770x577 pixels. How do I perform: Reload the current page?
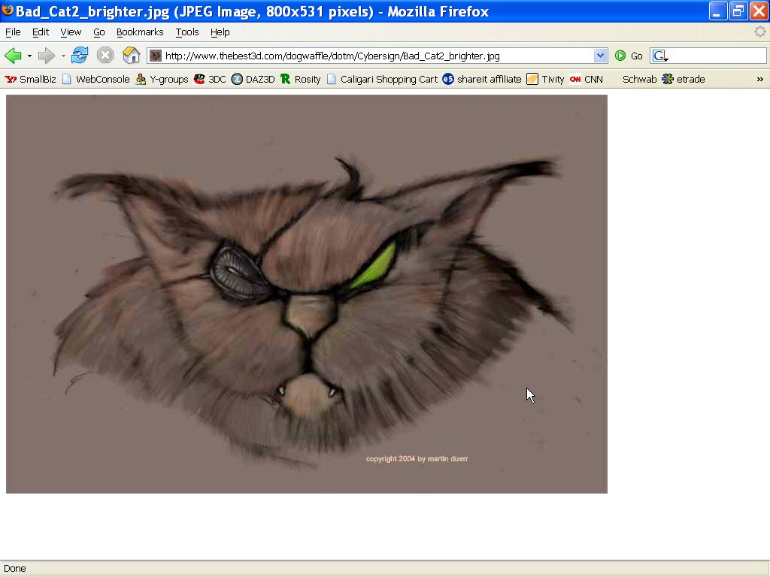80,56
